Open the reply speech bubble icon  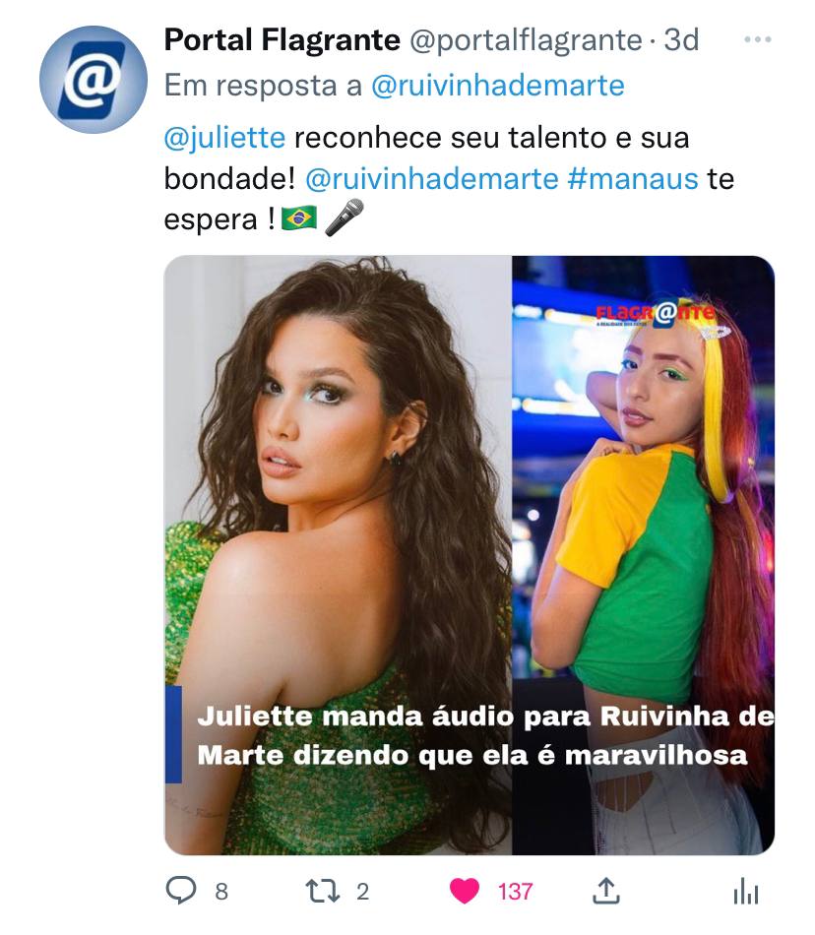pyautogui.click(x=181, y=891)
